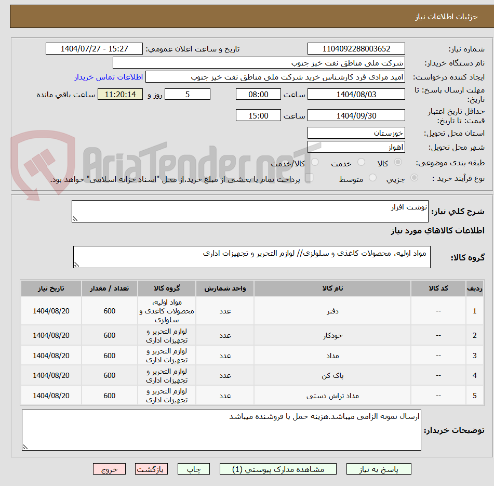Click the کد کالا column header

[x=438, y=288]
